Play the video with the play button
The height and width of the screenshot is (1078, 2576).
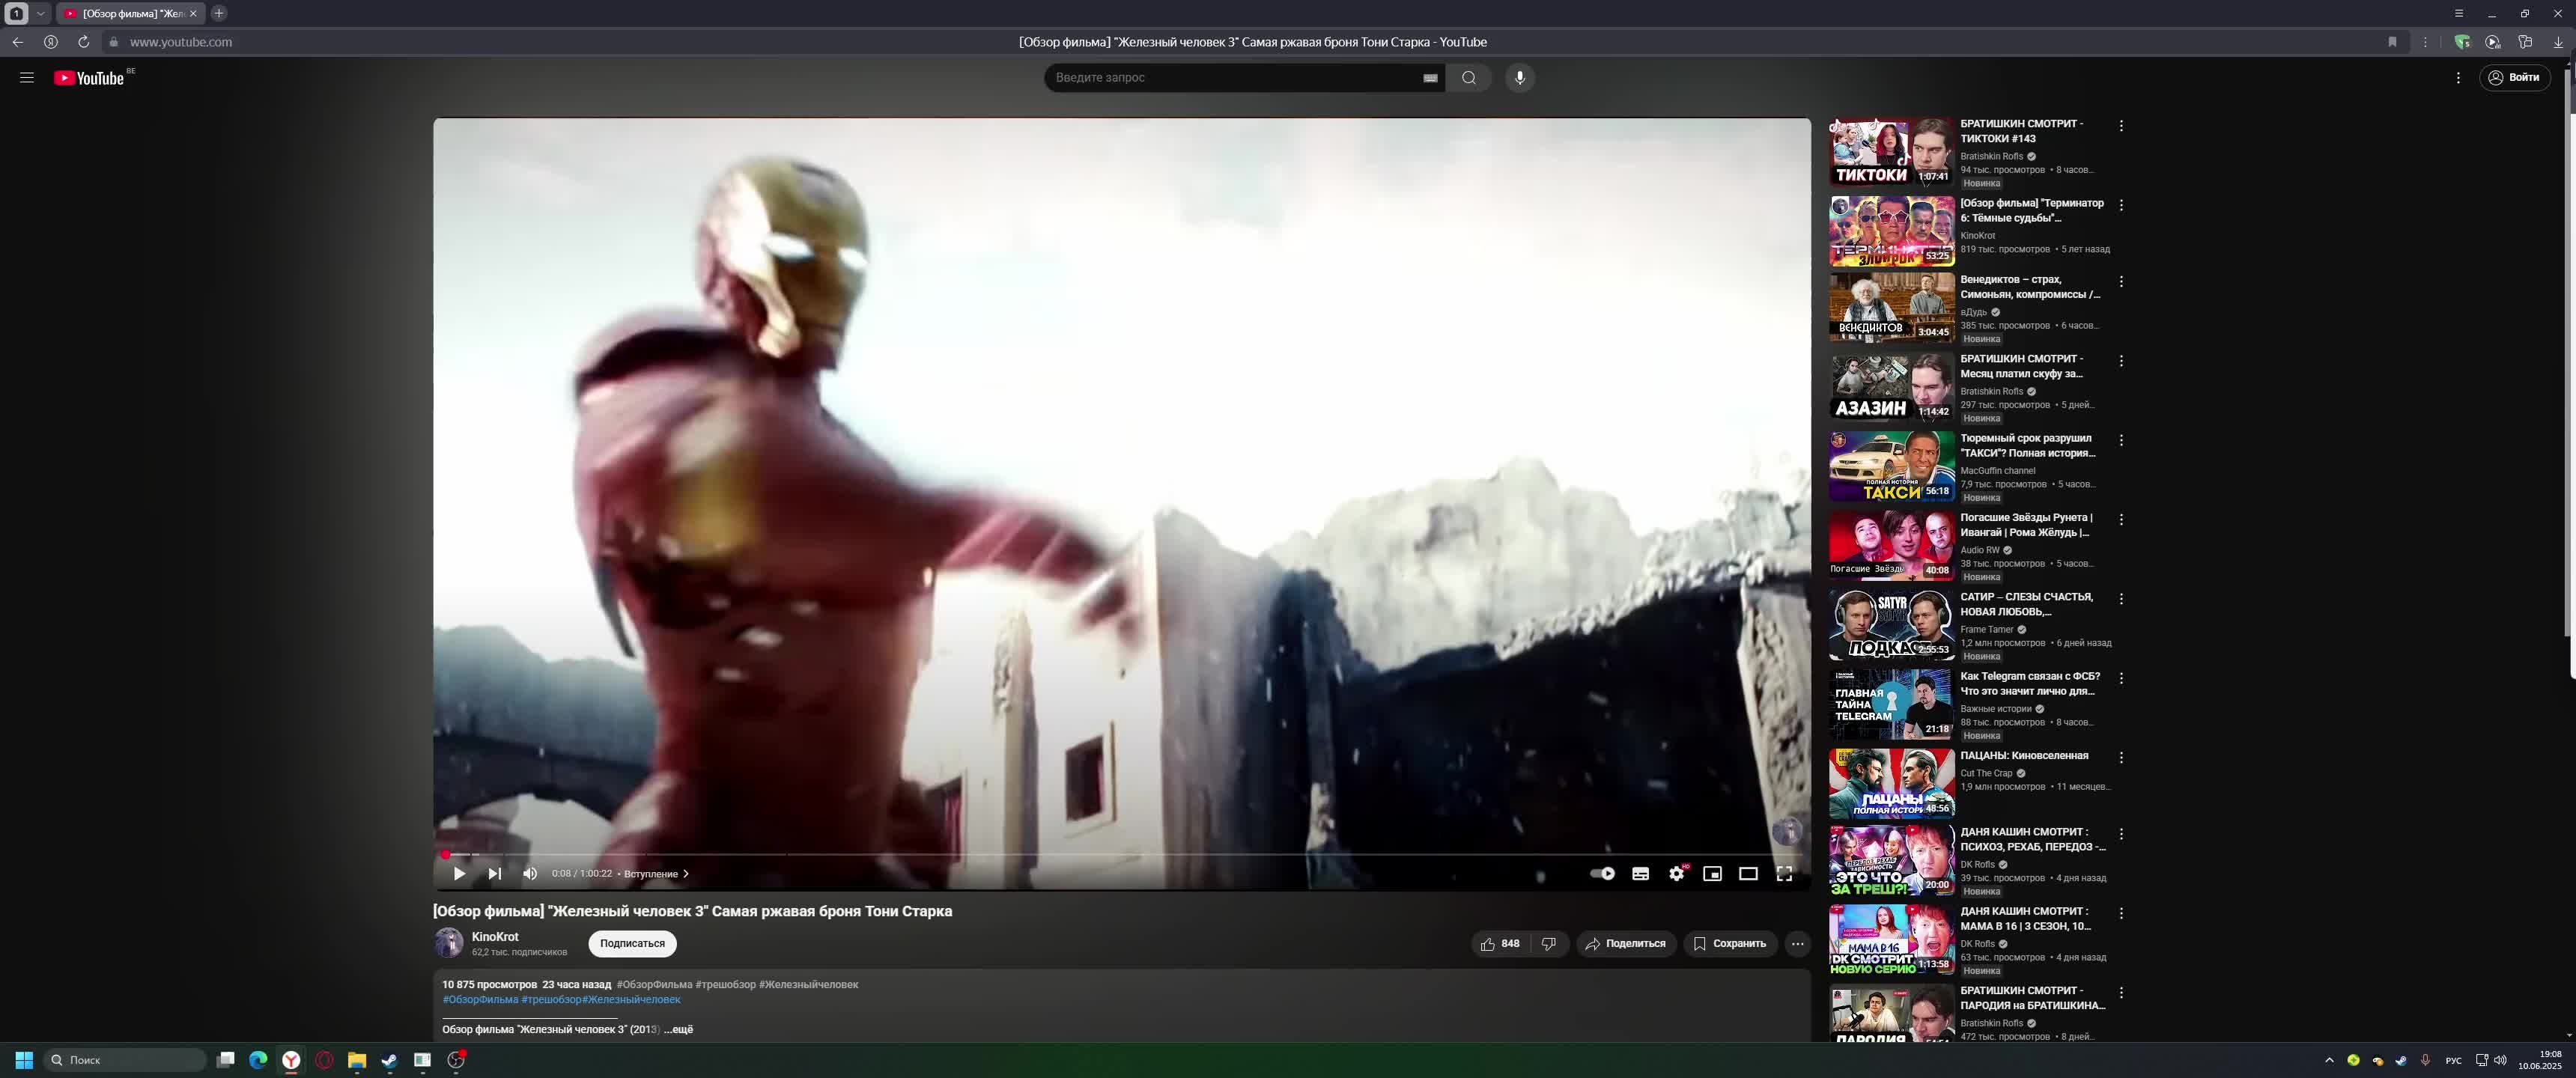click(x=459, y=873)
